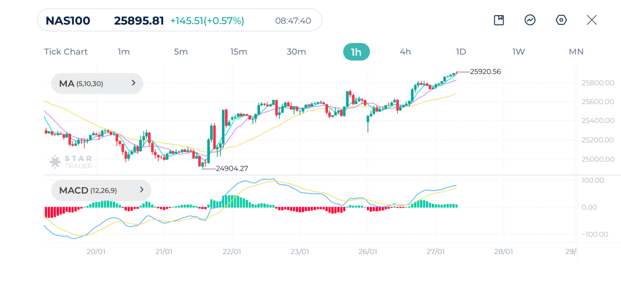Select the 1D timeframe
Viewport: 621px width, 285px height.
[461, 52]
